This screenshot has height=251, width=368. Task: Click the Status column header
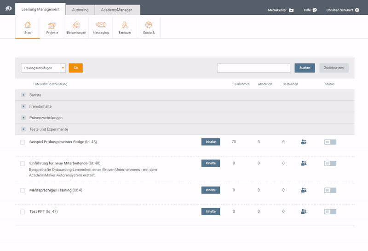(x=329, y=84)
